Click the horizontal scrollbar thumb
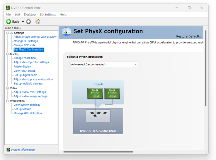 click(98, 152)
